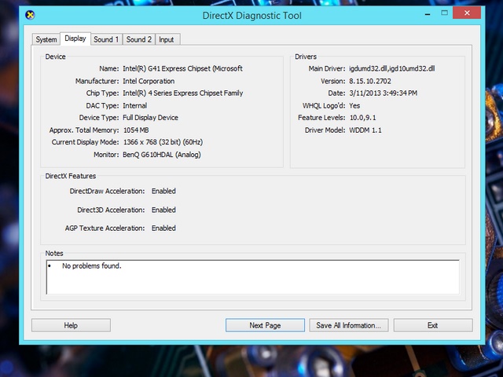503x377 pixels.
Task: Click manufacturer value 'Intel Corporation'
Action: 149,81
